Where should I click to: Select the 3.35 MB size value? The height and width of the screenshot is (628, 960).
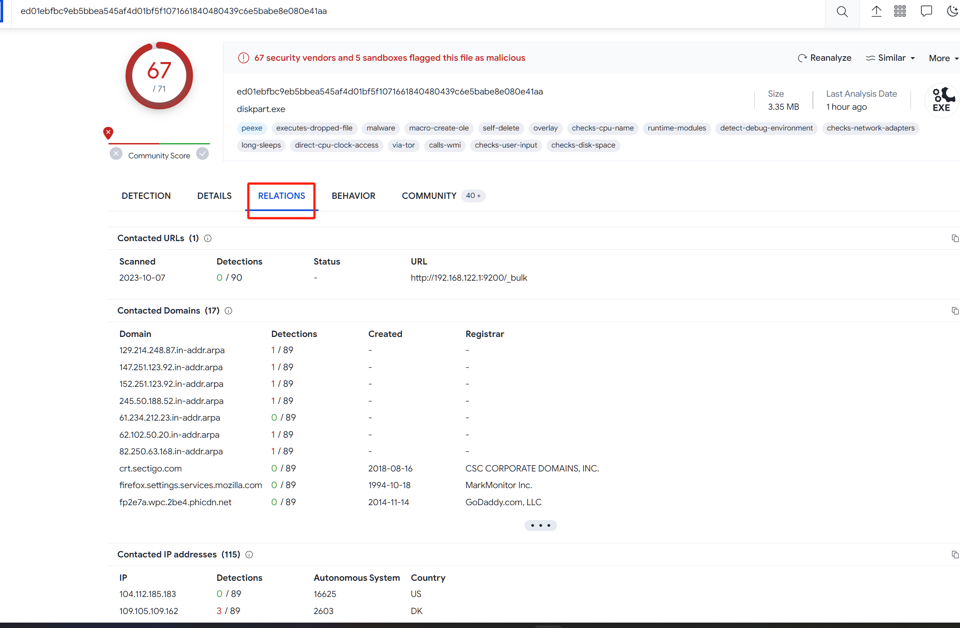784,107
